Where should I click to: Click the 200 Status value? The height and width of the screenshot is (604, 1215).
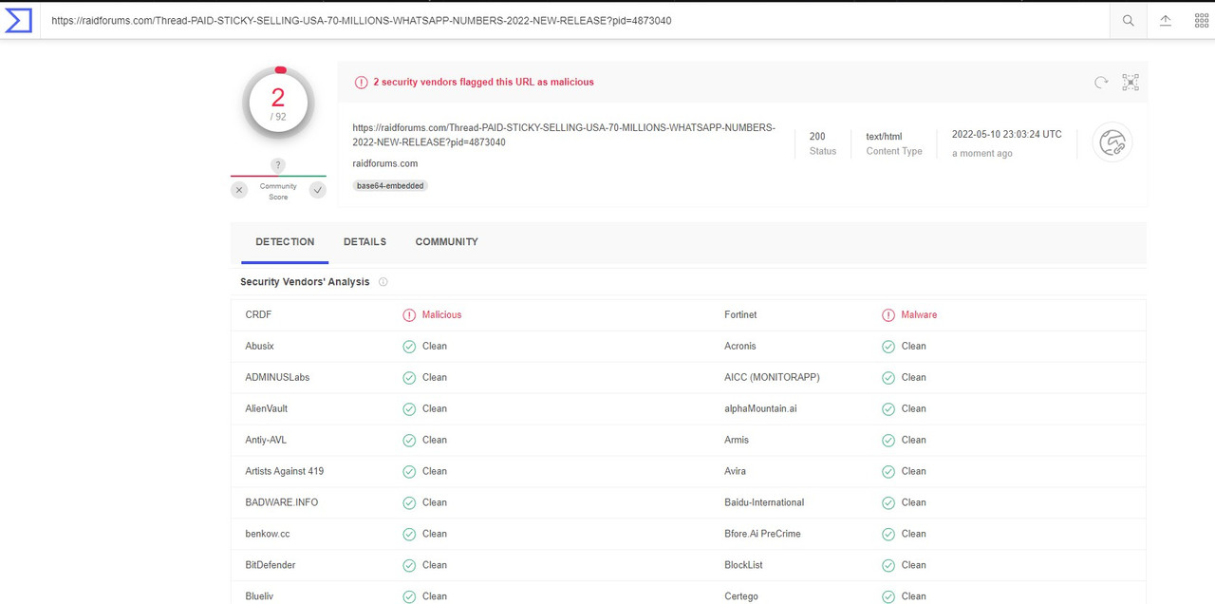pyautogui.click(x=817, y=137)
